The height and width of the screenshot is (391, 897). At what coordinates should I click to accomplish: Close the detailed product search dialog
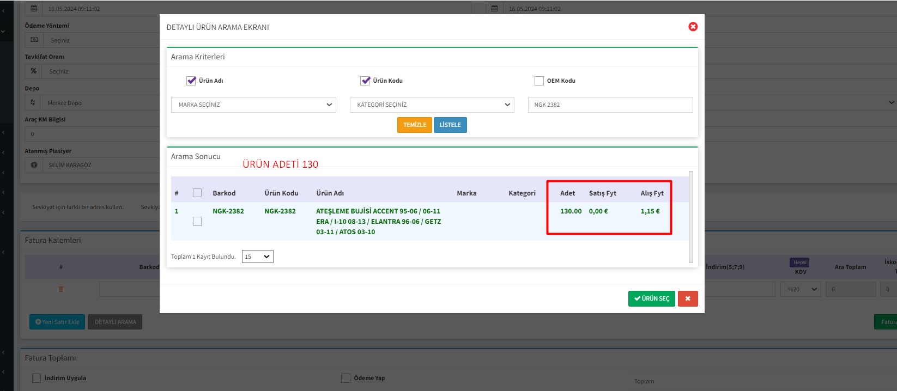coord(693,27)
